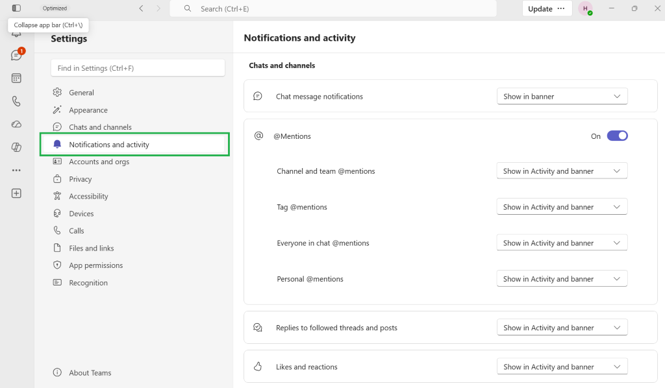The image size is (665, 388).
Task: Open the Copilot icon in app bar
Action: point(16,147)
